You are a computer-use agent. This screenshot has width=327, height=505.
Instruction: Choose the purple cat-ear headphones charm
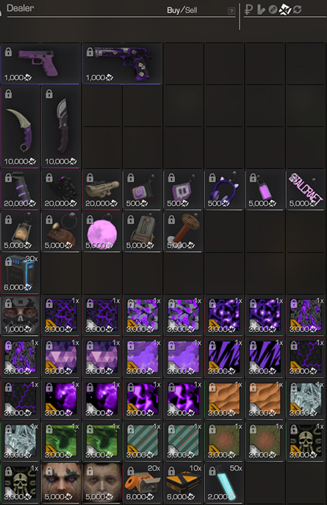point(223,190)
